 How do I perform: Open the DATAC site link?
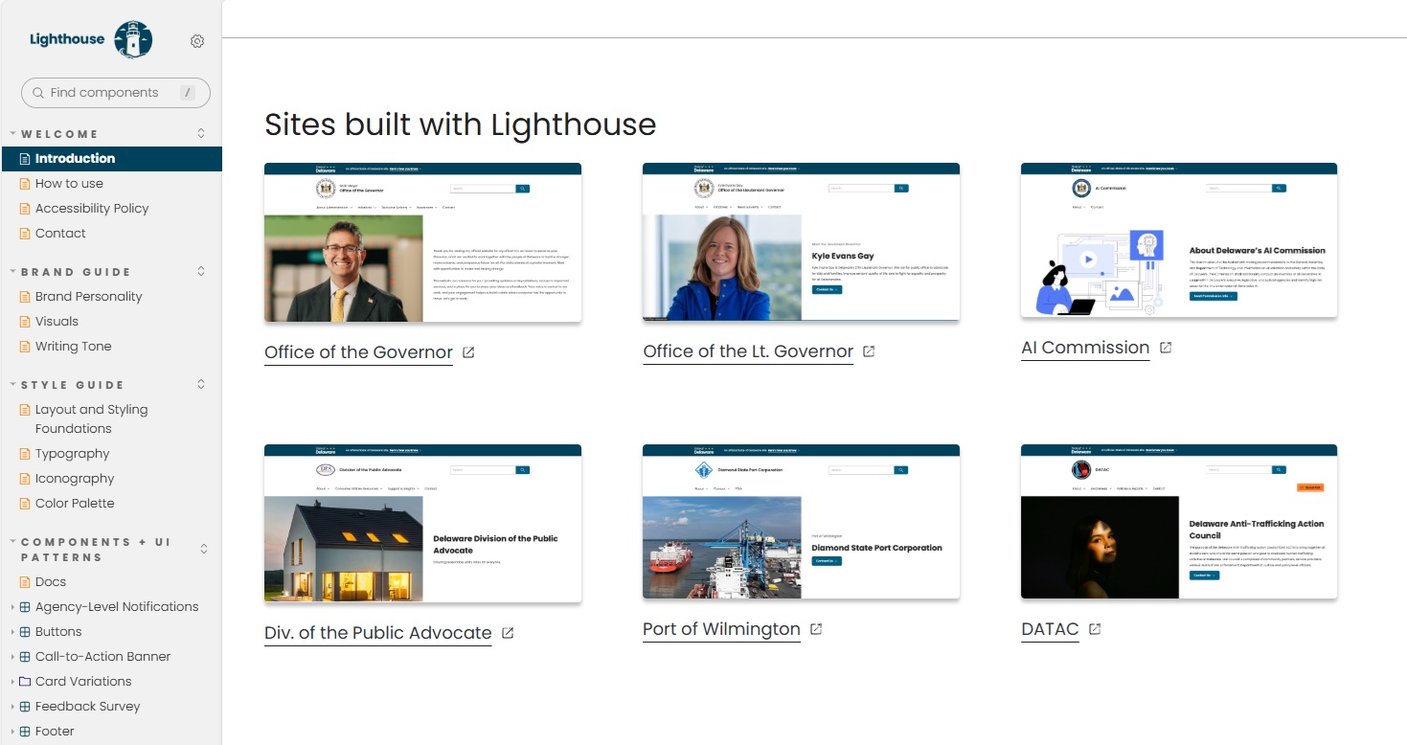coord(1050,629)
